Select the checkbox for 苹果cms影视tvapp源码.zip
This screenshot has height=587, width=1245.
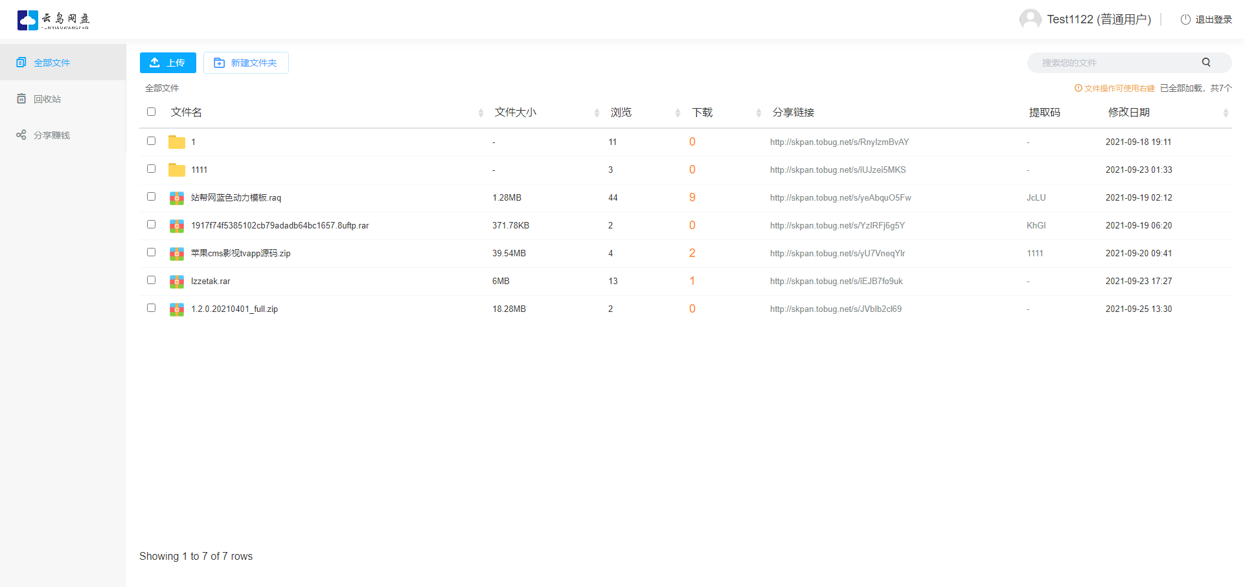(x=151, y=252)
